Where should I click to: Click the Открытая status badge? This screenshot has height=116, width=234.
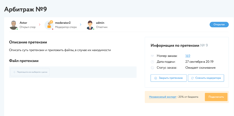[x=219, y=24]
